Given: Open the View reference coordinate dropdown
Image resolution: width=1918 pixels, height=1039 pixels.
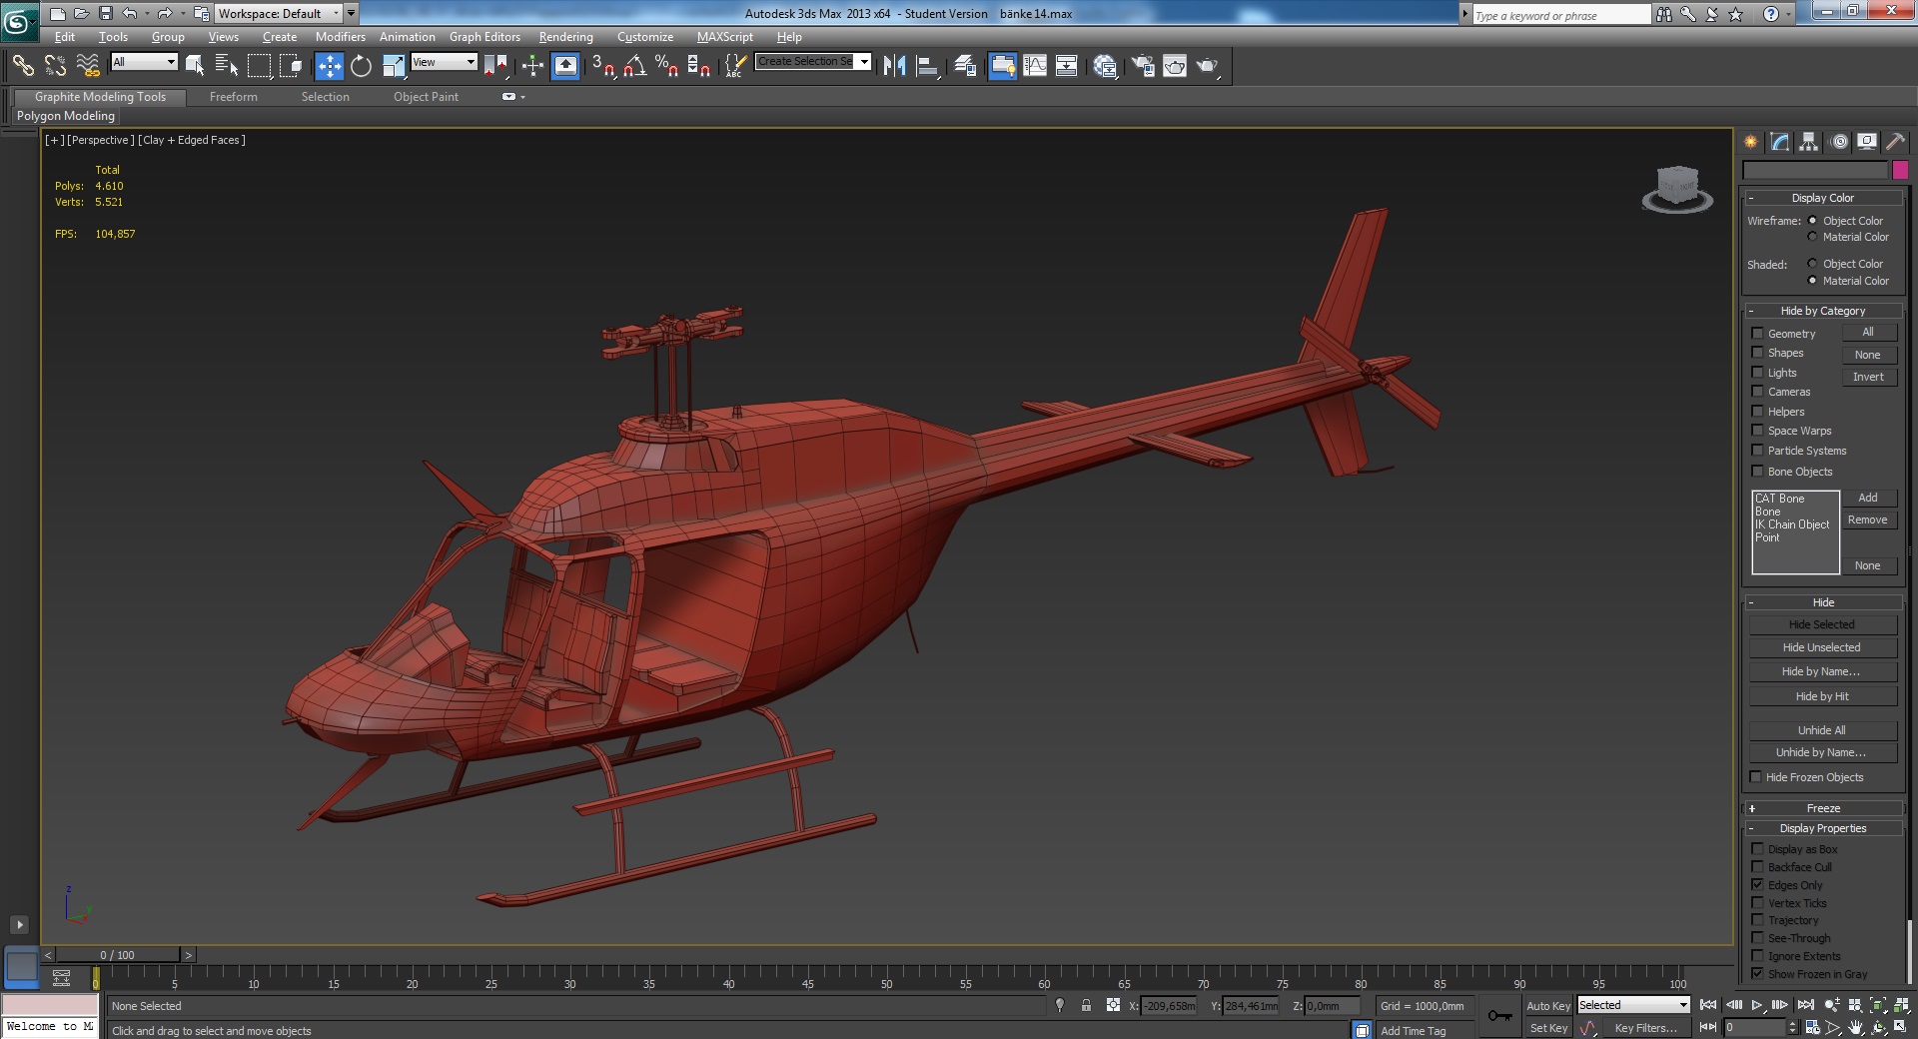Looking at the screenshot, I should [444, 62].
